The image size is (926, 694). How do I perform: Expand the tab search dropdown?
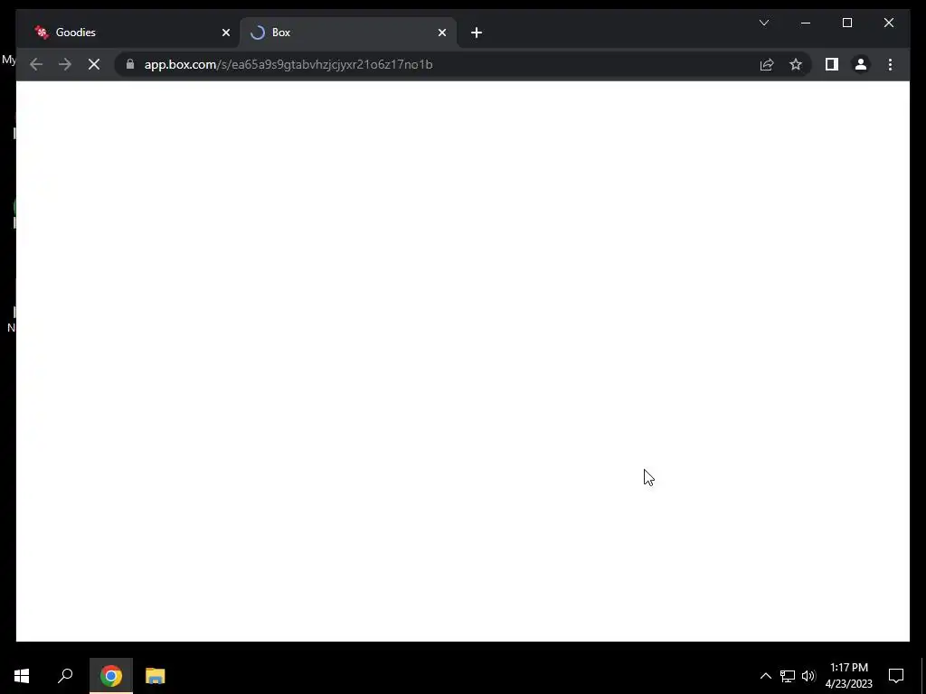pyautogui.click(x=763, y=23)
